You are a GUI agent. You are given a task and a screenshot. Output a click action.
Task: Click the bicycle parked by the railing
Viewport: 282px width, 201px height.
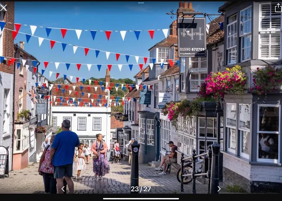tap(190, 170)
